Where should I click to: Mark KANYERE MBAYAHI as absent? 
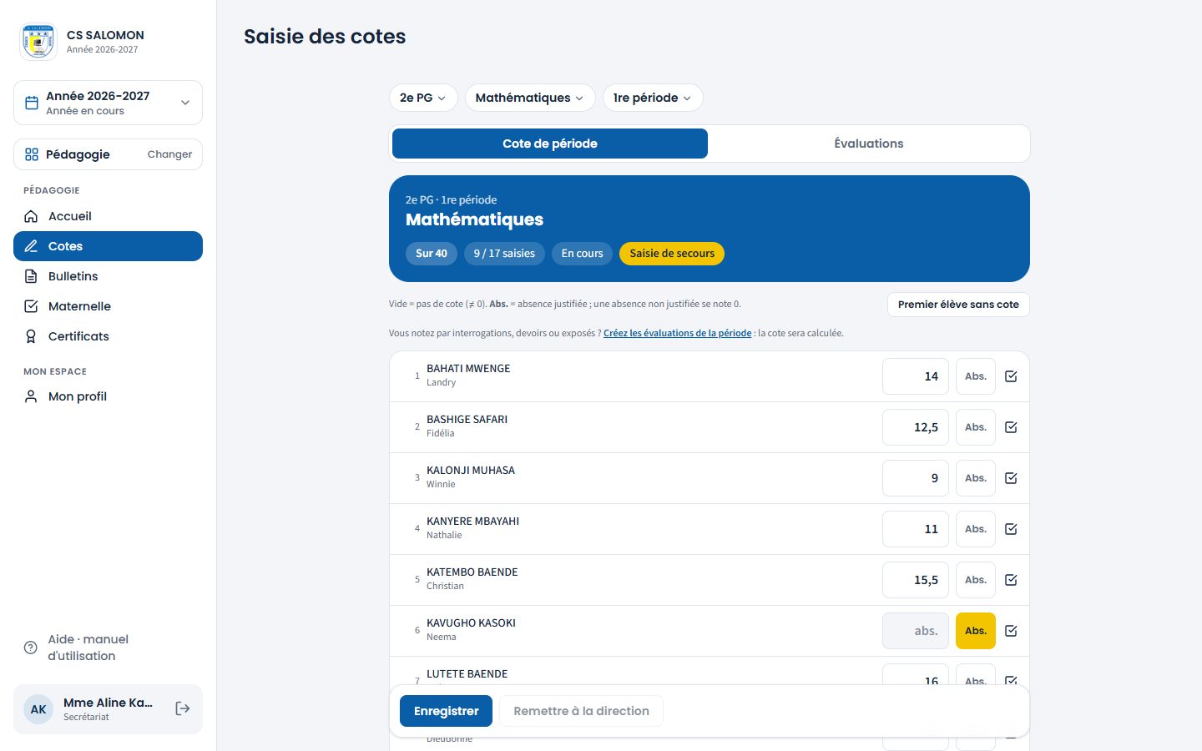click(x=976, y=529)
